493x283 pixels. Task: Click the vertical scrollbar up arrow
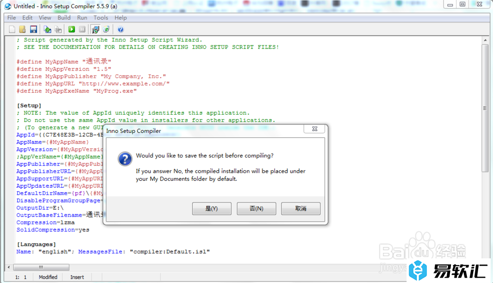pyautogui.click(x=485, y=40)
